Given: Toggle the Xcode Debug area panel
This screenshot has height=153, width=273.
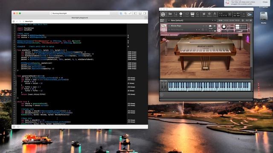Looking at the screenshot, I should [x=140, y=13].
